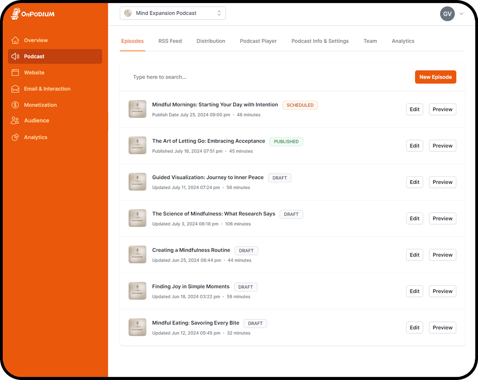
Task: Open the Mind Expansion Podcast selector dropdown
Action: pos(173,13)
